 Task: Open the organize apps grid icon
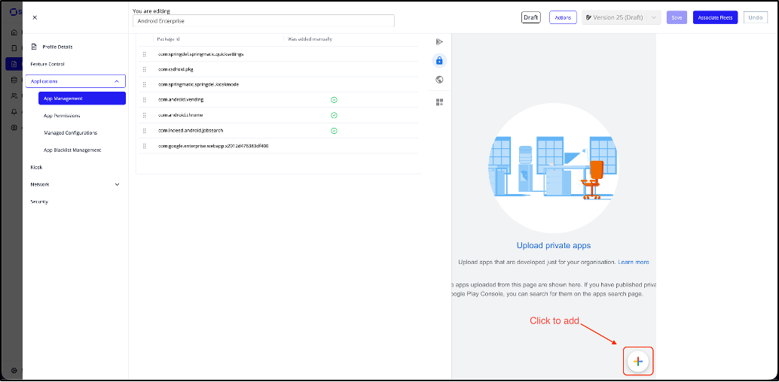click(x=439, y=102)
